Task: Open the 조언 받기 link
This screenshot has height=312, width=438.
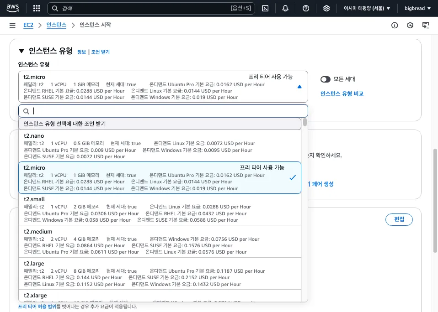Action: click(x=101, y=52)
